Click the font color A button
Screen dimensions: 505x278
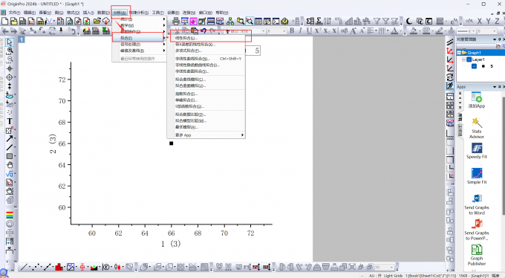[x=394, y=30]
